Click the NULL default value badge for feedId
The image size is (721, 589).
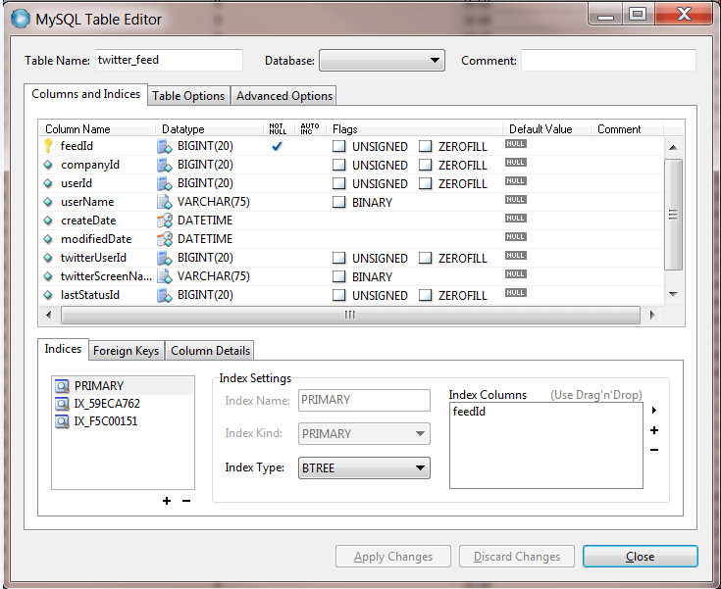(x=515, y=144)
